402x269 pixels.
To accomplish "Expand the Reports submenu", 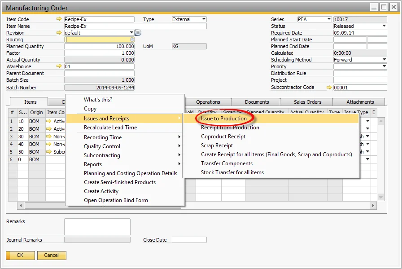I will [179, 164].
